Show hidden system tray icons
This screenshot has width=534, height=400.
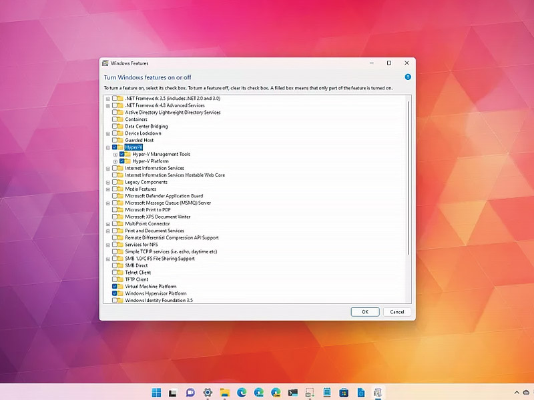pos(517,393)
